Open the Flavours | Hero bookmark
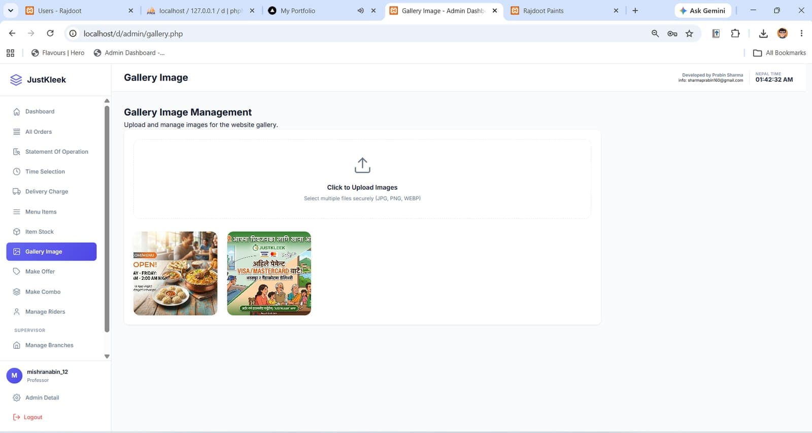This screenshot has width=812, height=433. coord(58,53)
